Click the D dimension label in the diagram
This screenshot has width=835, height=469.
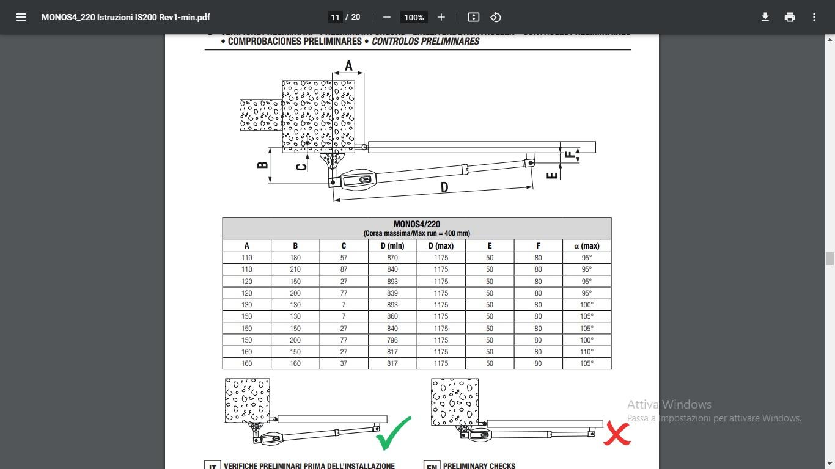pyautogui.click(x=444, y=187)
